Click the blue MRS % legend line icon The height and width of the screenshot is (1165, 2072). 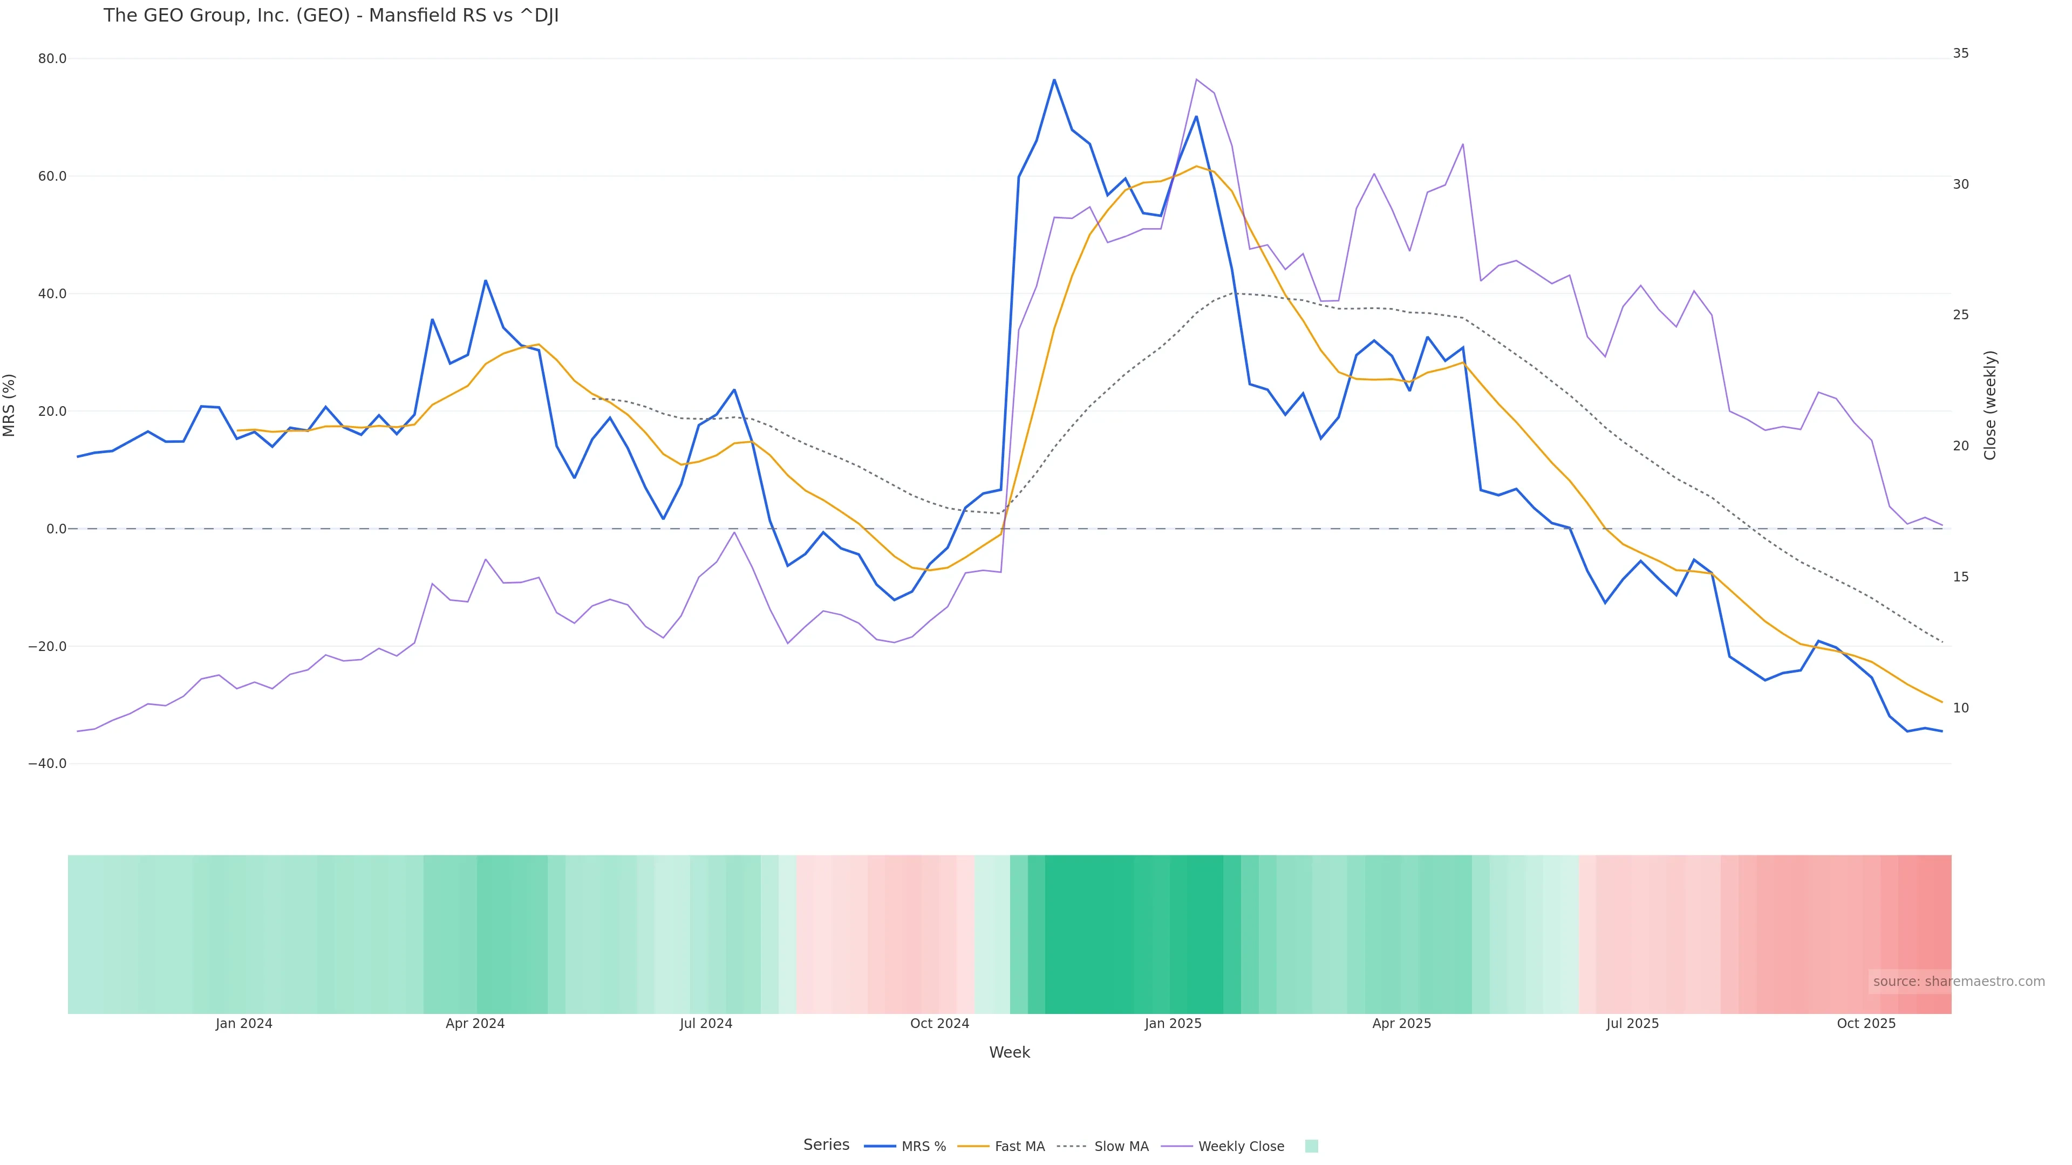click(879, 1147)
